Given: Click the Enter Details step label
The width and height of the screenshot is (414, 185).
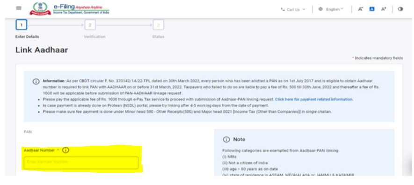Looking at the screenshot, I should tap(27, 36).
